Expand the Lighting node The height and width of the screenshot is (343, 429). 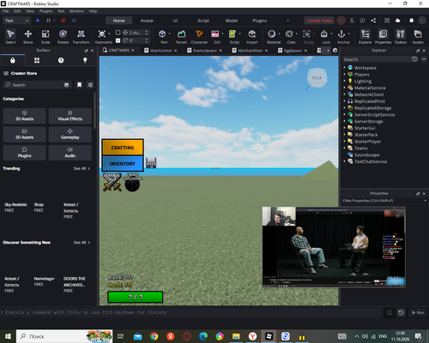344,81
